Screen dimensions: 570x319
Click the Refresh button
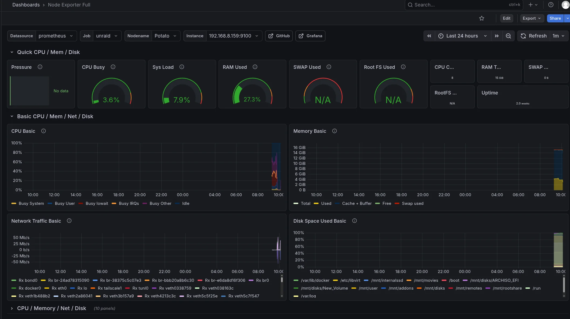click(x=534, y=36)
